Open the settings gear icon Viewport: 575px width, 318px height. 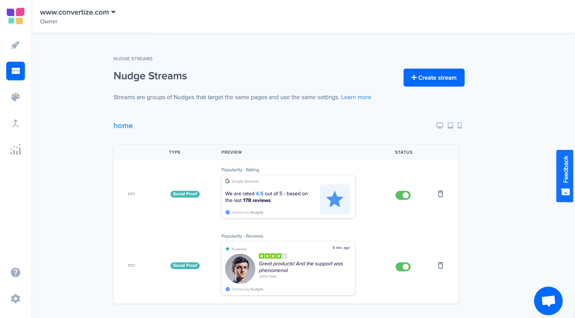pyautogui.click(x=16, y=299)
